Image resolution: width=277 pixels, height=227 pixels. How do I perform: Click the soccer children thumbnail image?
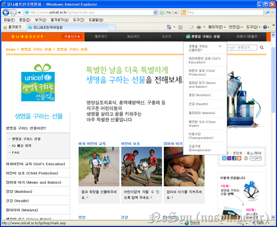tap(142, 166)
